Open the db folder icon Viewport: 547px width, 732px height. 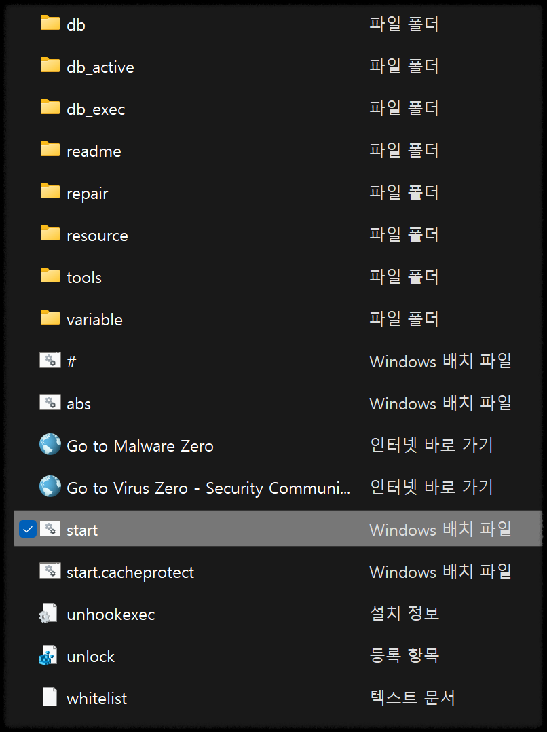pos(50,23)
